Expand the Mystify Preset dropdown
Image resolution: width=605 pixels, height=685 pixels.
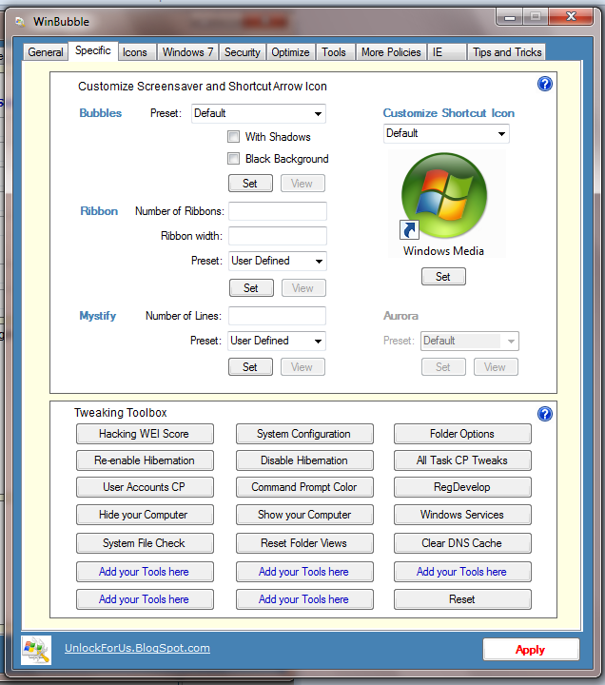coord(277,341)
